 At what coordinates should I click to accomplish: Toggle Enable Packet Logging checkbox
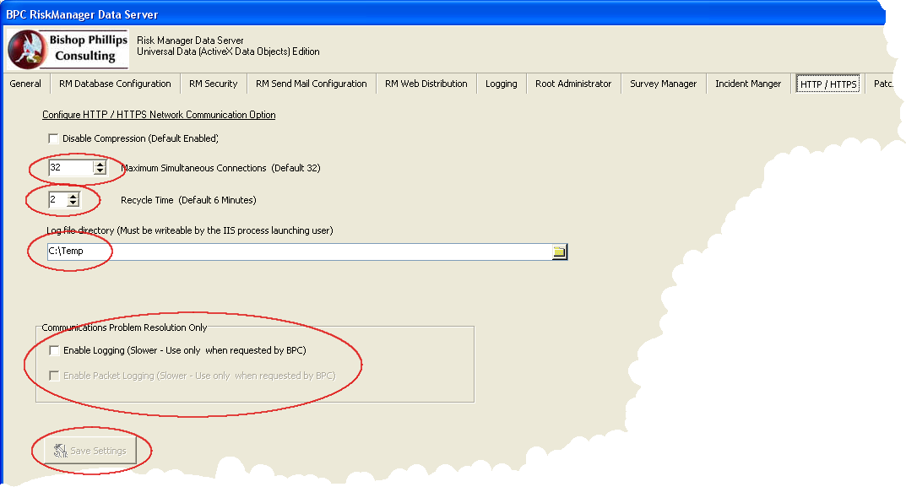[55, 376]
